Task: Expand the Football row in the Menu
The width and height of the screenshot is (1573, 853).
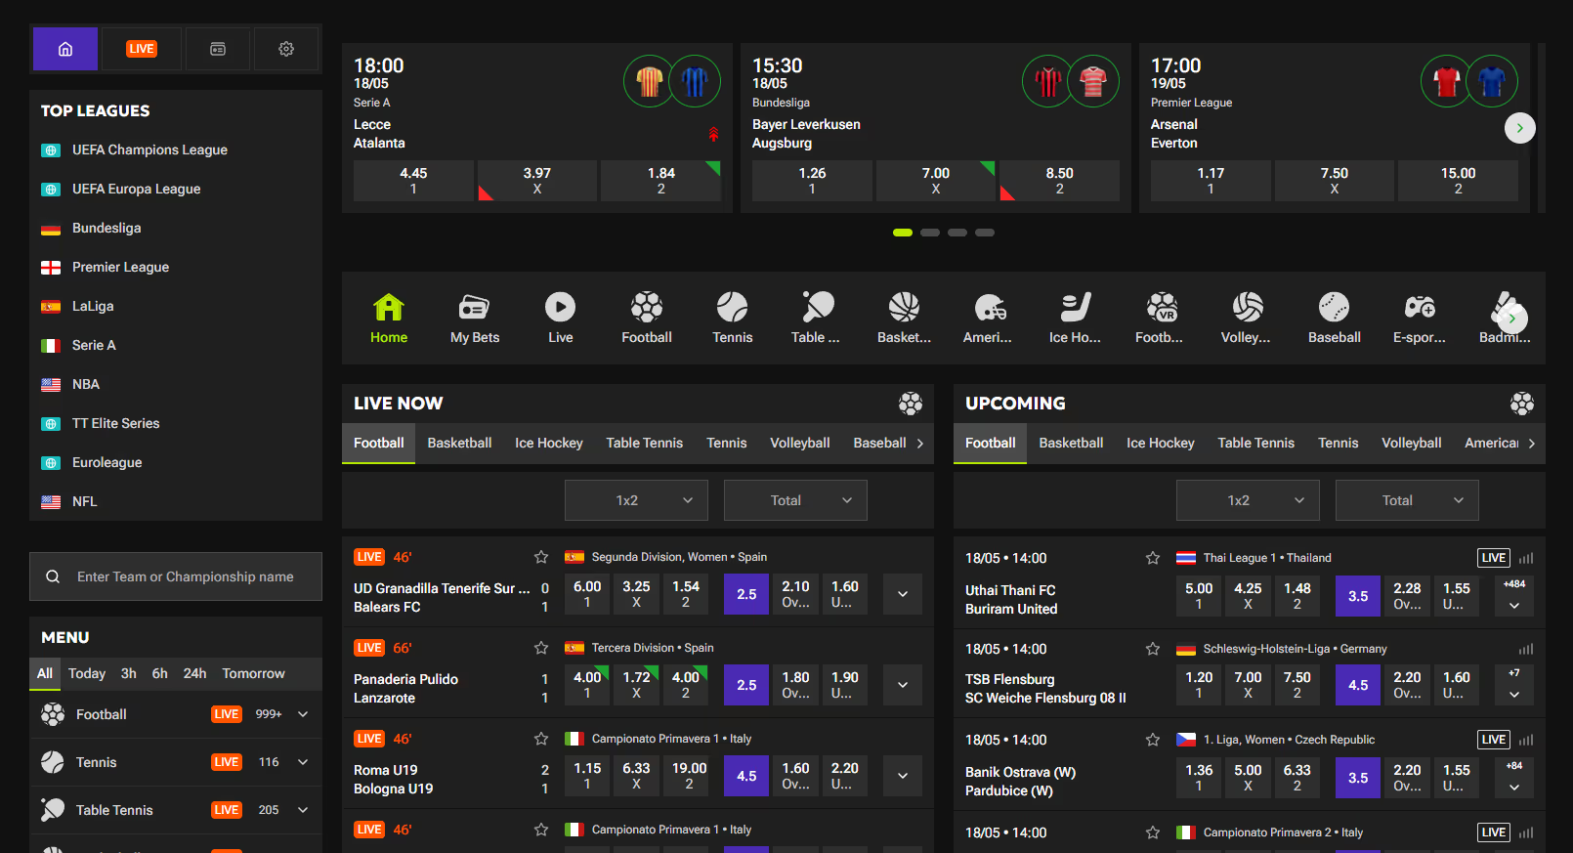Action: click(303, 714)
